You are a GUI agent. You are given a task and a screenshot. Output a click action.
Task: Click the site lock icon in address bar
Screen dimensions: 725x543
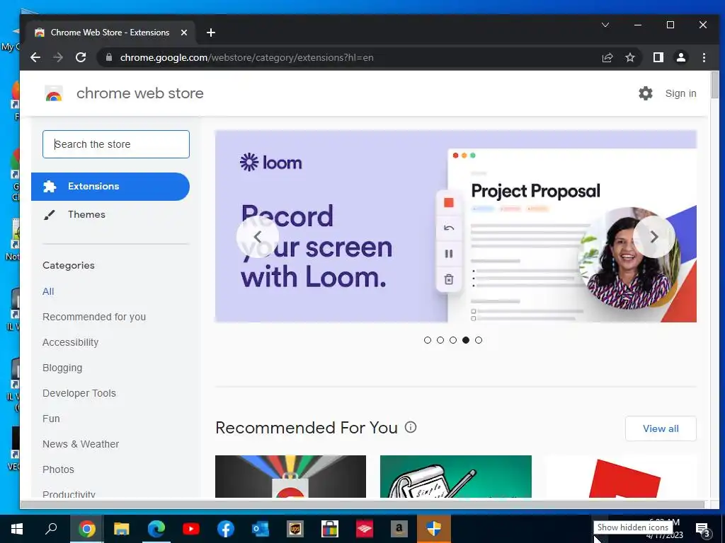pyautogui.click(x=108, y=57)
